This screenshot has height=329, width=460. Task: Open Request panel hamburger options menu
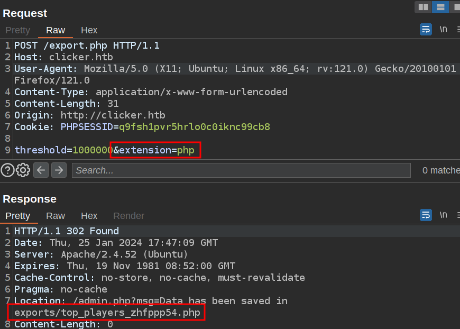tap(457, 30)
